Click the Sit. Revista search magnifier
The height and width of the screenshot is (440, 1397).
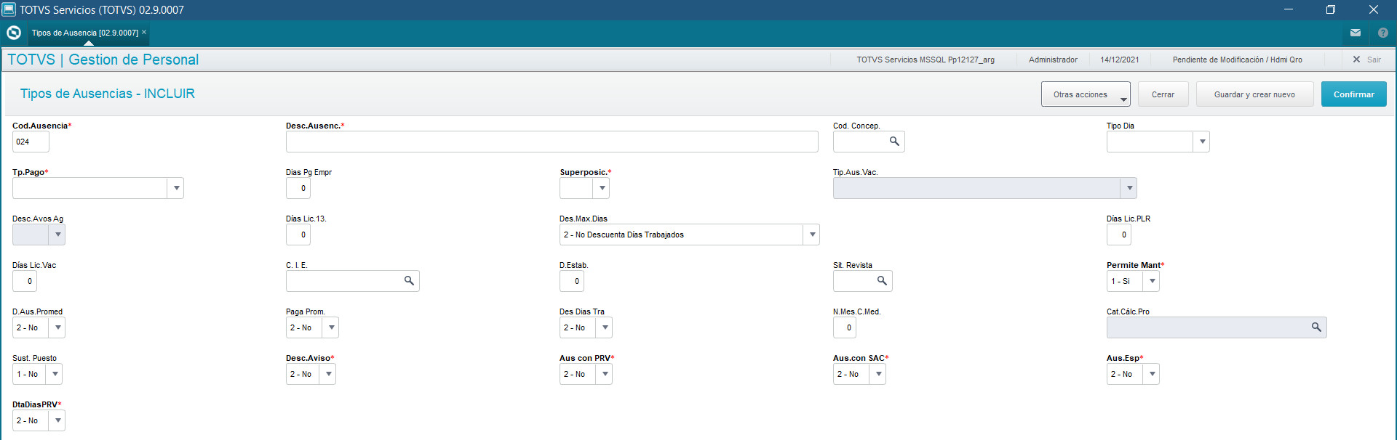pyautogui.click(x=882, y=281)
